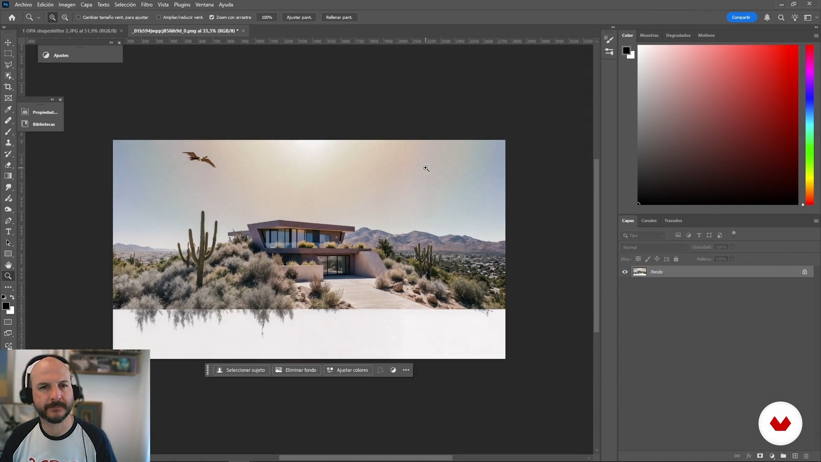Select the Eraser tool

point(8,165)
